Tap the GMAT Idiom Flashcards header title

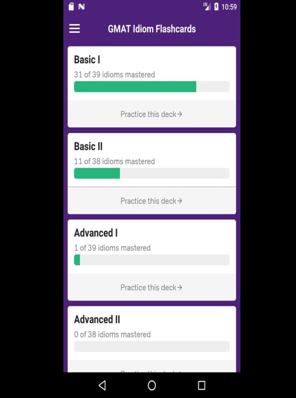[x=152, y=29]
